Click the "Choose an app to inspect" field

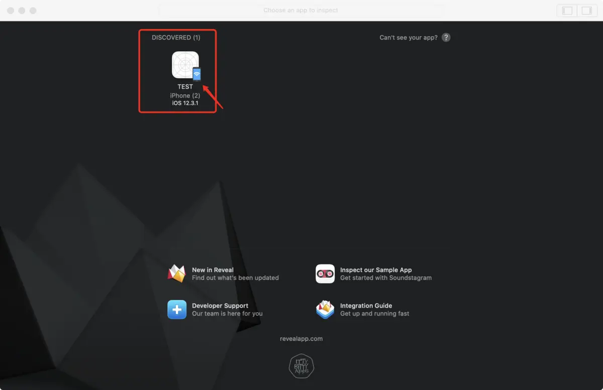[x=300, y=11]
